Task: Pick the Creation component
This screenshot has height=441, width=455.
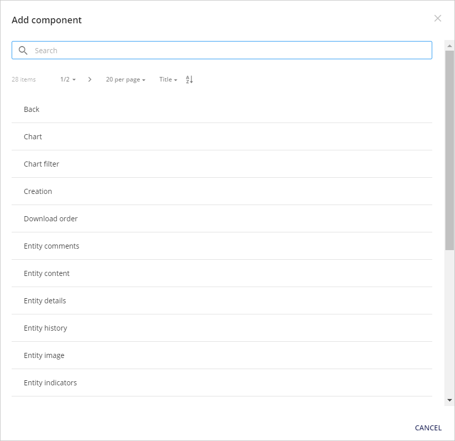Action: 222,191
